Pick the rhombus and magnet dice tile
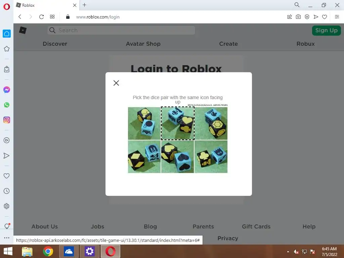 (x=144, y=157)
